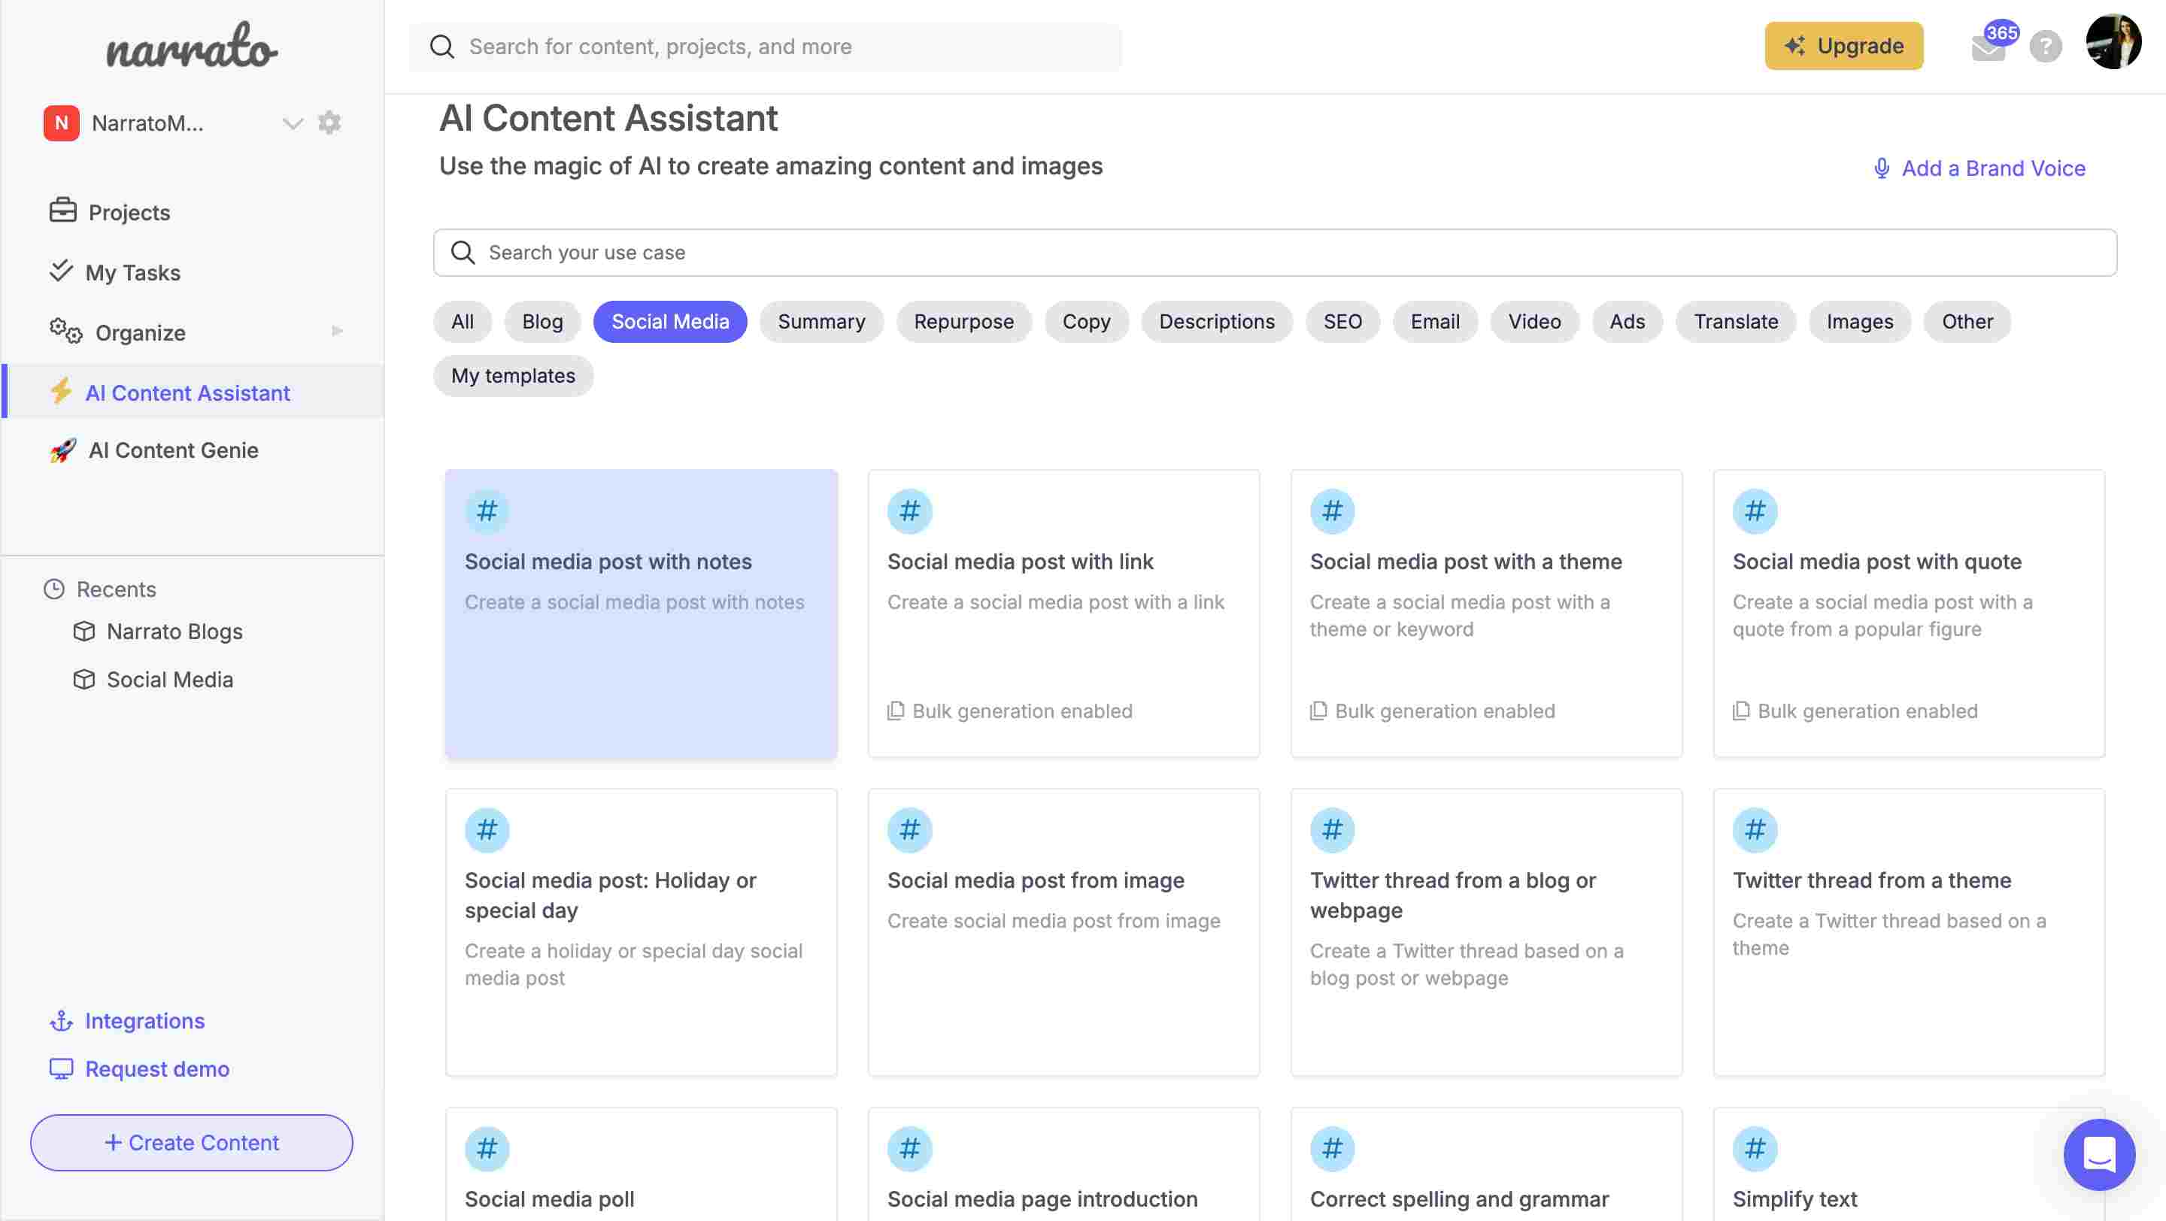
Task: Expand the Organize submenu arrow
Action: tap(337, 331)
